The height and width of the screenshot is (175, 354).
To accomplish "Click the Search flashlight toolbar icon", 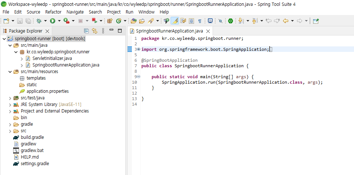I will click(151, 21).
